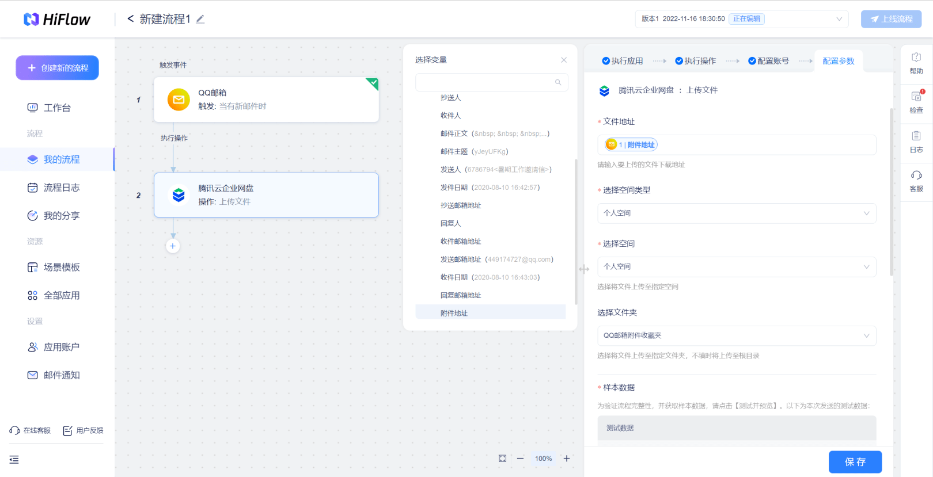Close the 选择变量 panel
The width and height of the screenshot is (933, 477).
(564, 60)
